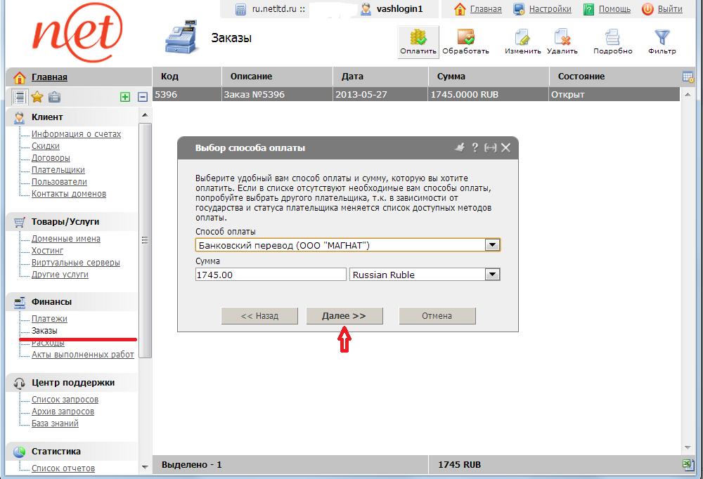This screenshot has width=703, height=479.
Task: Click the Сумма amount input field
Action: [x=271, y=275]
